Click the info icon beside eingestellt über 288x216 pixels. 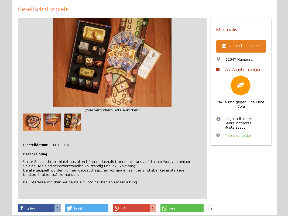pos(218,119)
